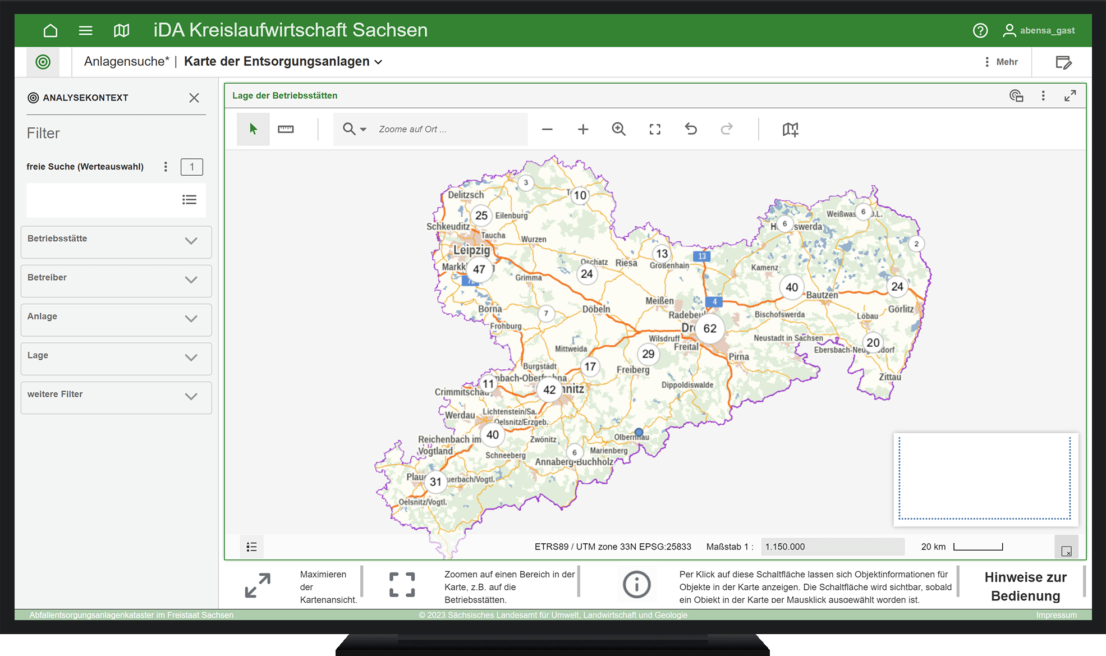Image resolution: width=1106 pixels, height=656 pixels.
Task: Toggle the value list in freie Suche
Action: 189,200
